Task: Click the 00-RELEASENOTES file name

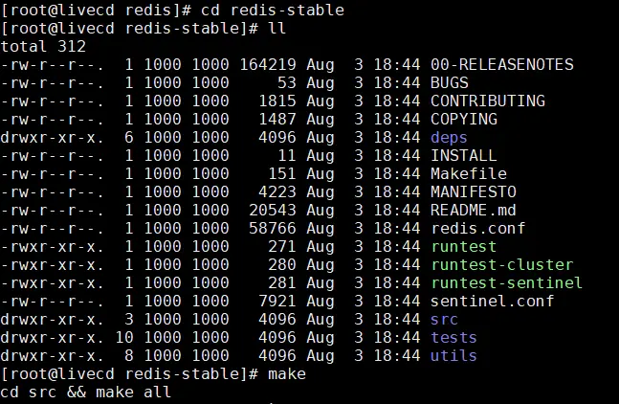Action: pos(501,64)
